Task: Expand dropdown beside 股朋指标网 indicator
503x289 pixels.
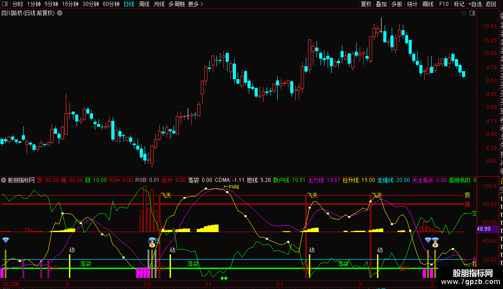Action: pos(4,180)
